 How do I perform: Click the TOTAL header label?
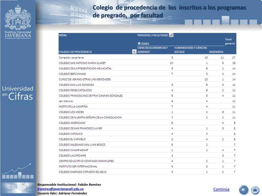tap(63, 35)
